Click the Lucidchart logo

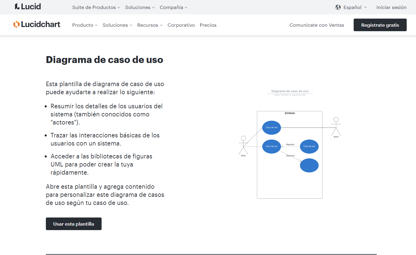(x=37, y=25)
